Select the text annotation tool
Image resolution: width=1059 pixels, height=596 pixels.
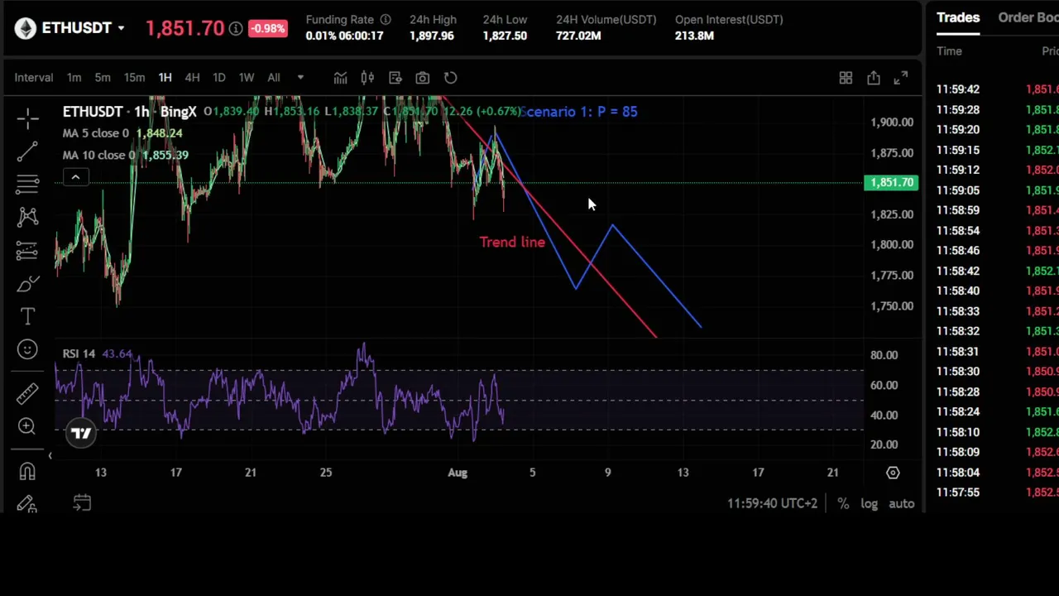27,316
